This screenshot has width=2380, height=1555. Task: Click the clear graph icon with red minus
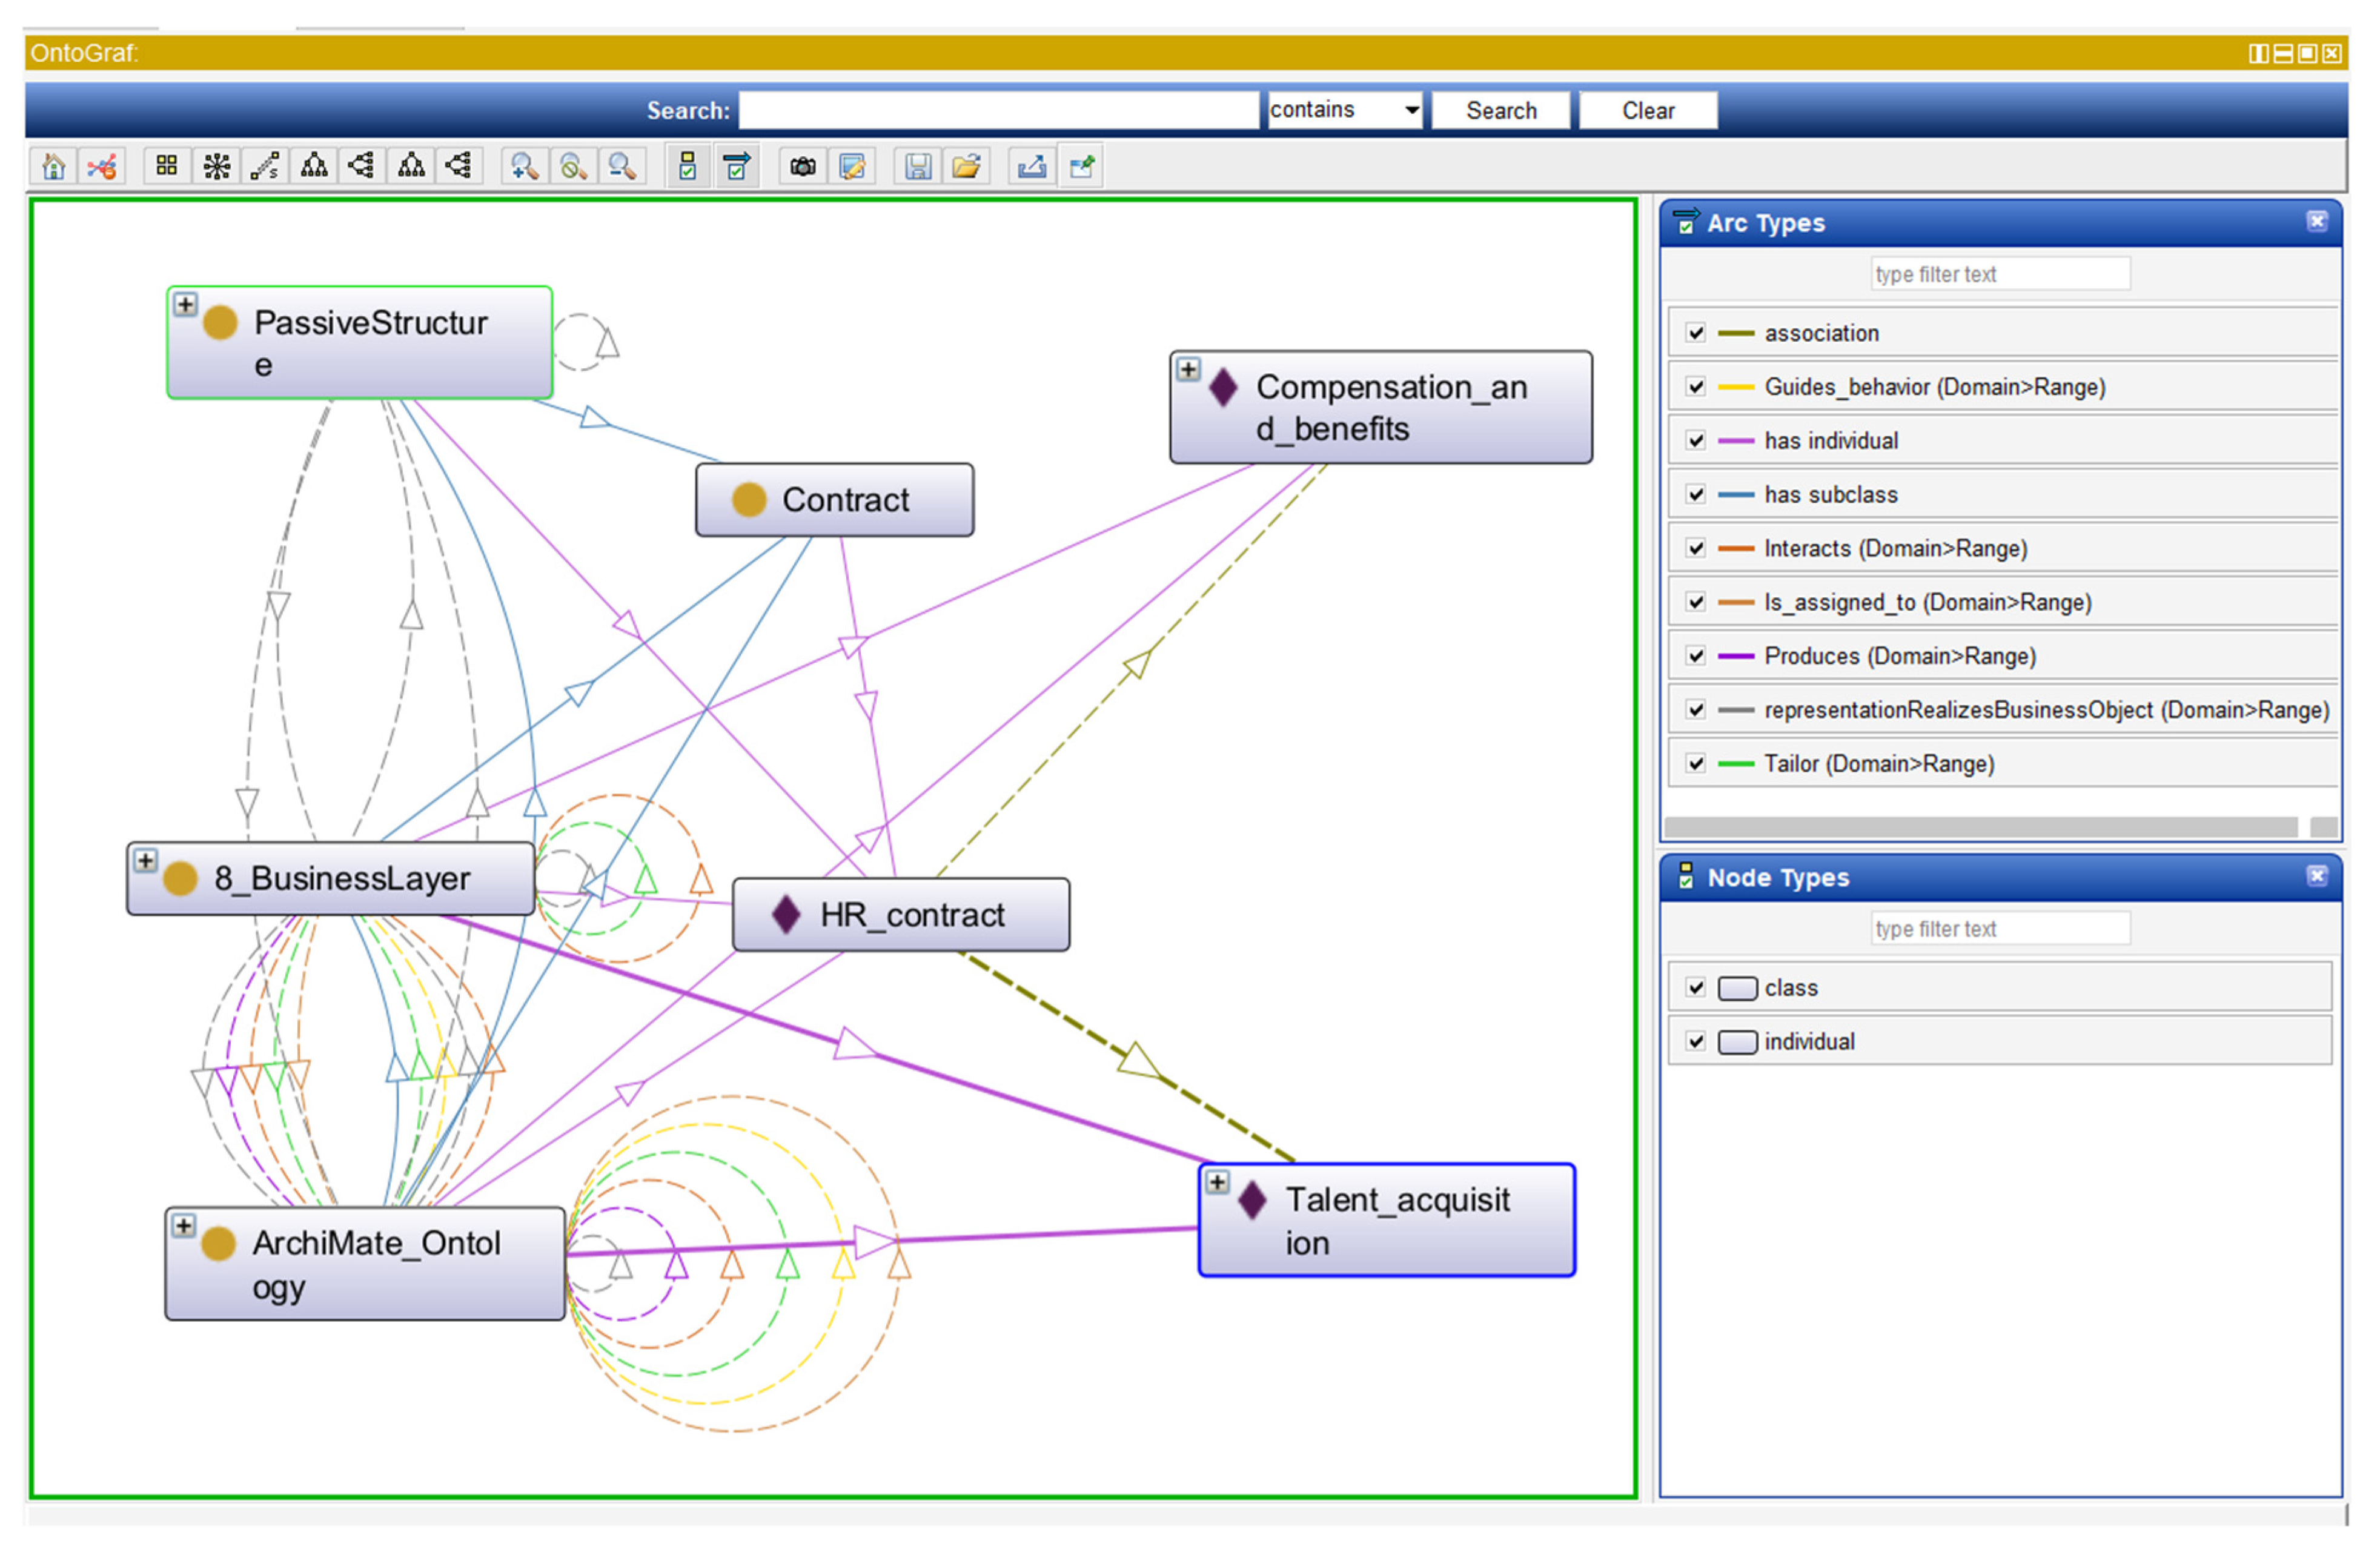(x=102, y=166)
